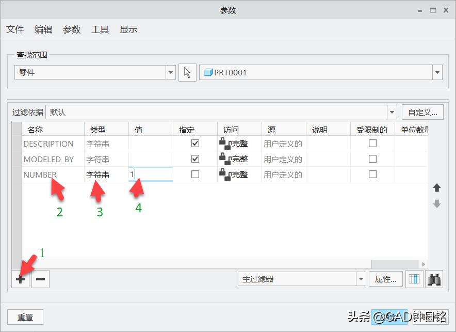
Task: Click the NUMBER value input showing 1
Action: [x=150, y=175]
